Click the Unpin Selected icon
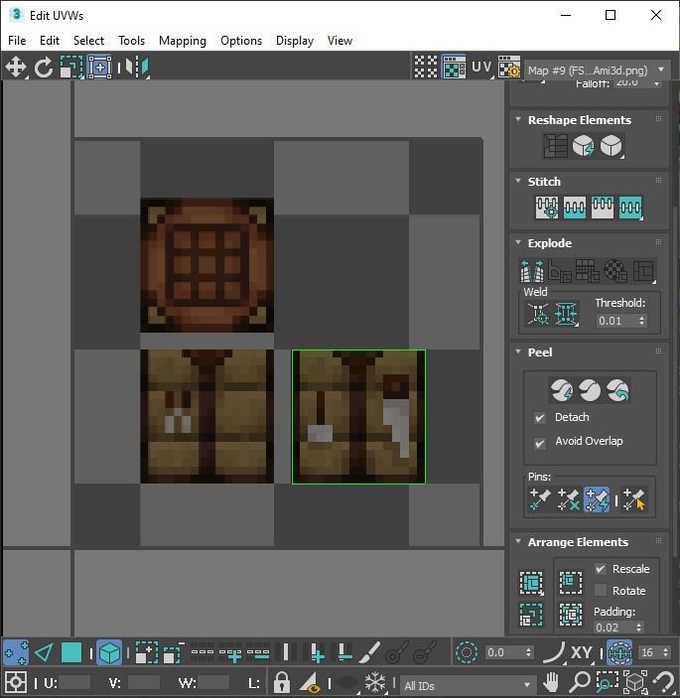 (x=568, y=499)
